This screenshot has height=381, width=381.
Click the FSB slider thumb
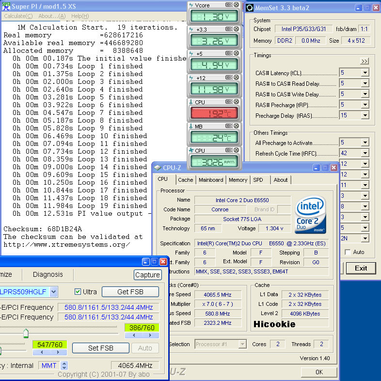(x=26, y=333)
